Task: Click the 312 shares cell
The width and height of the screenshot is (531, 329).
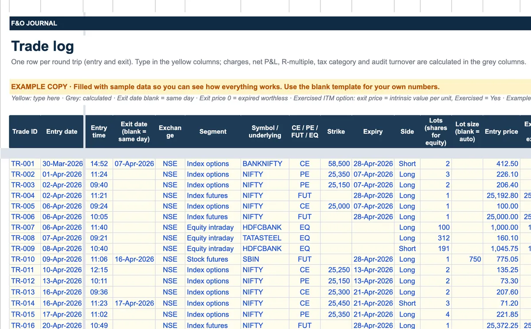Action: (x=436, y=238)
